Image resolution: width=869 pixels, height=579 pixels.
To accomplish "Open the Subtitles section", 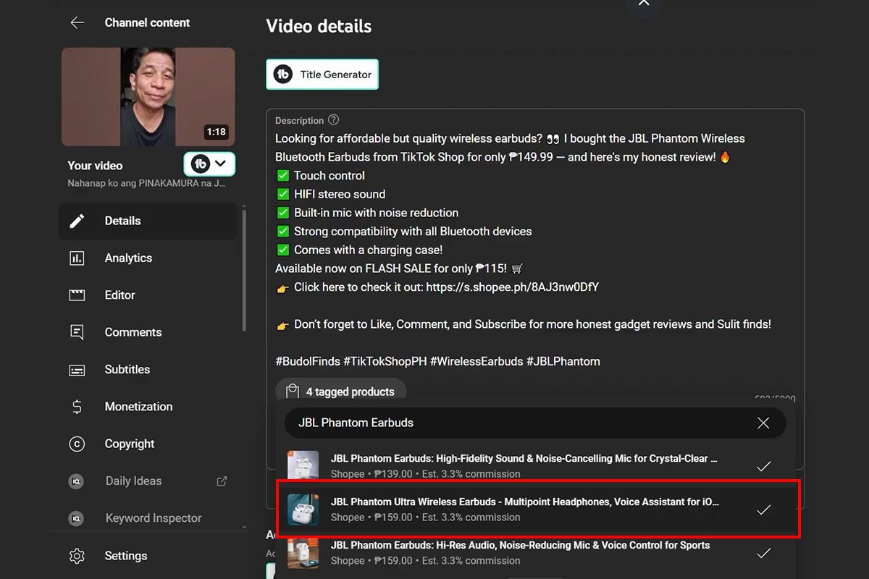I will coord(148,369).
